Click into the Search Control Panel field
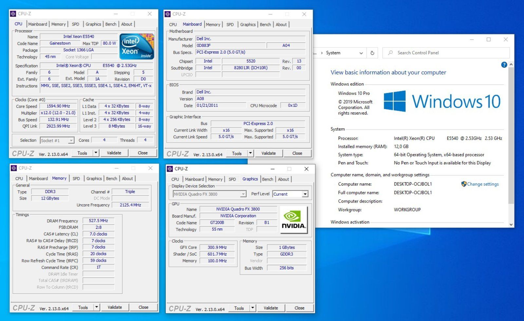The height and width of the screenshot is (321, 524). point(446,53)
